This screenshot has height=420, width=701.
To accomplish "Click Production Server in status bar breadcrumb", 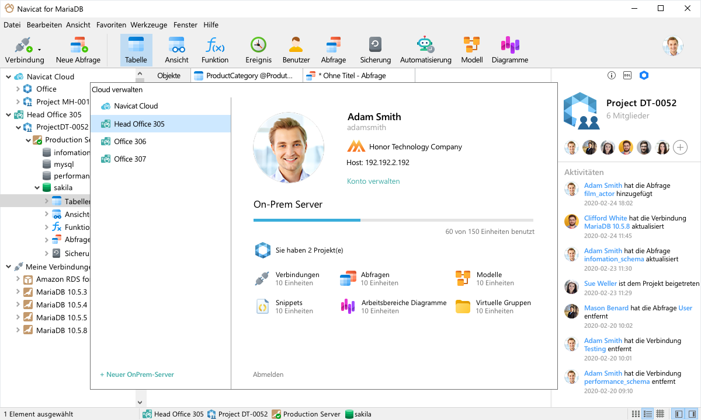I will click(x=306, y=414).
